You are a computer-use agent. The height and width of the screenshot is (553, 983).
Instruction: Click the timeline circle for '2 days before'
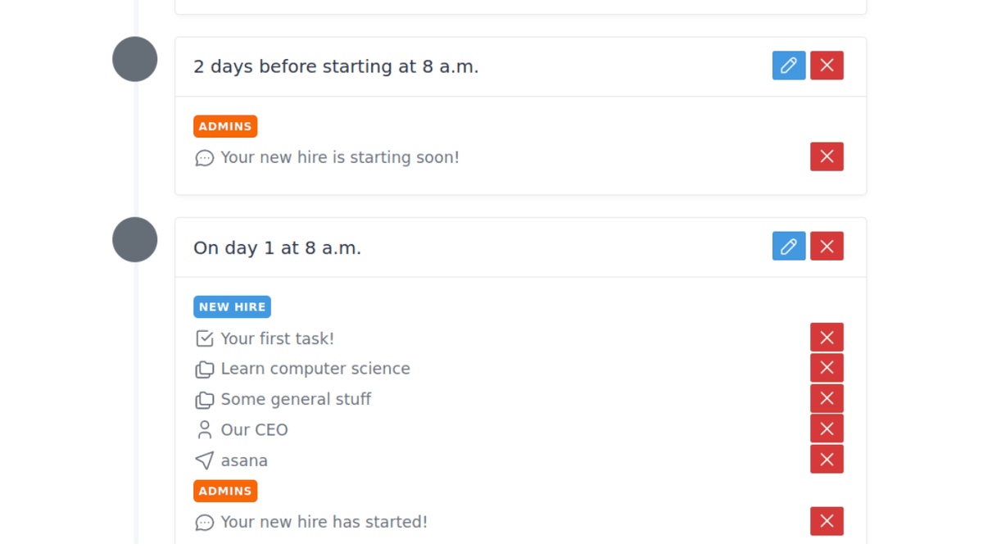(134, 59)
